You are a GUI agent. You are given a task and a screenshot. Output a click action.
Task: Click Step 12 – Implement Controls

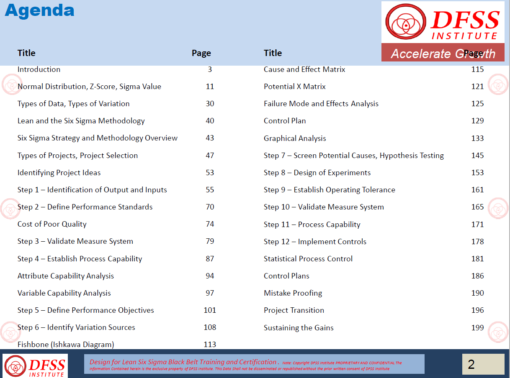click(x=315, y=242)
